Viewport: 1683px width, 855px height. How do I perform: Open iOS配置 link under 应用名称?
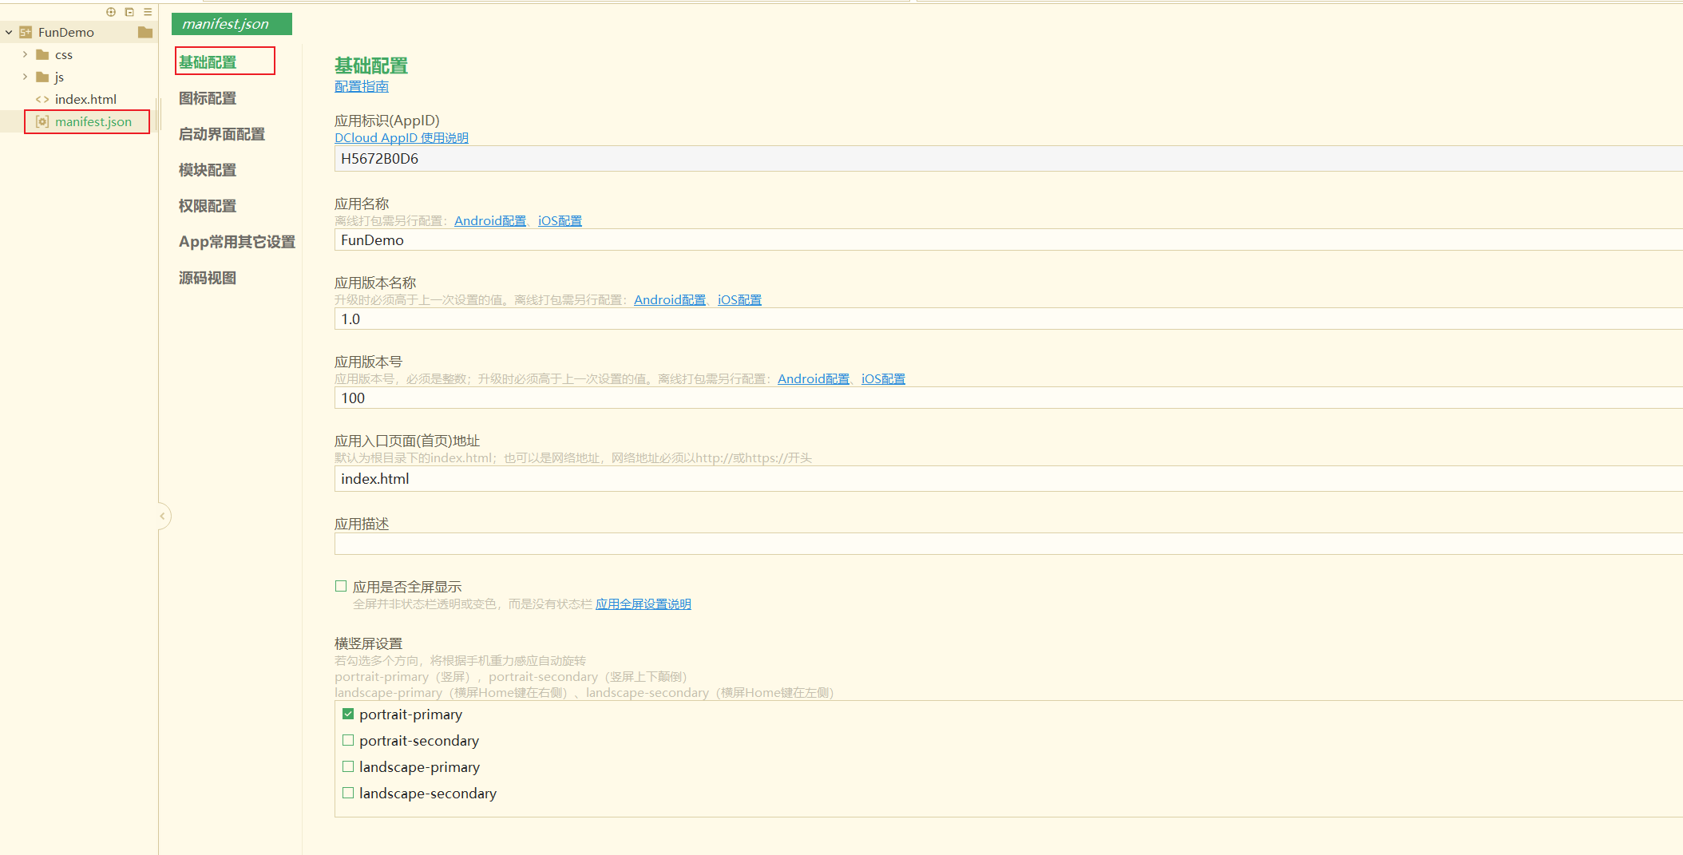560,221
